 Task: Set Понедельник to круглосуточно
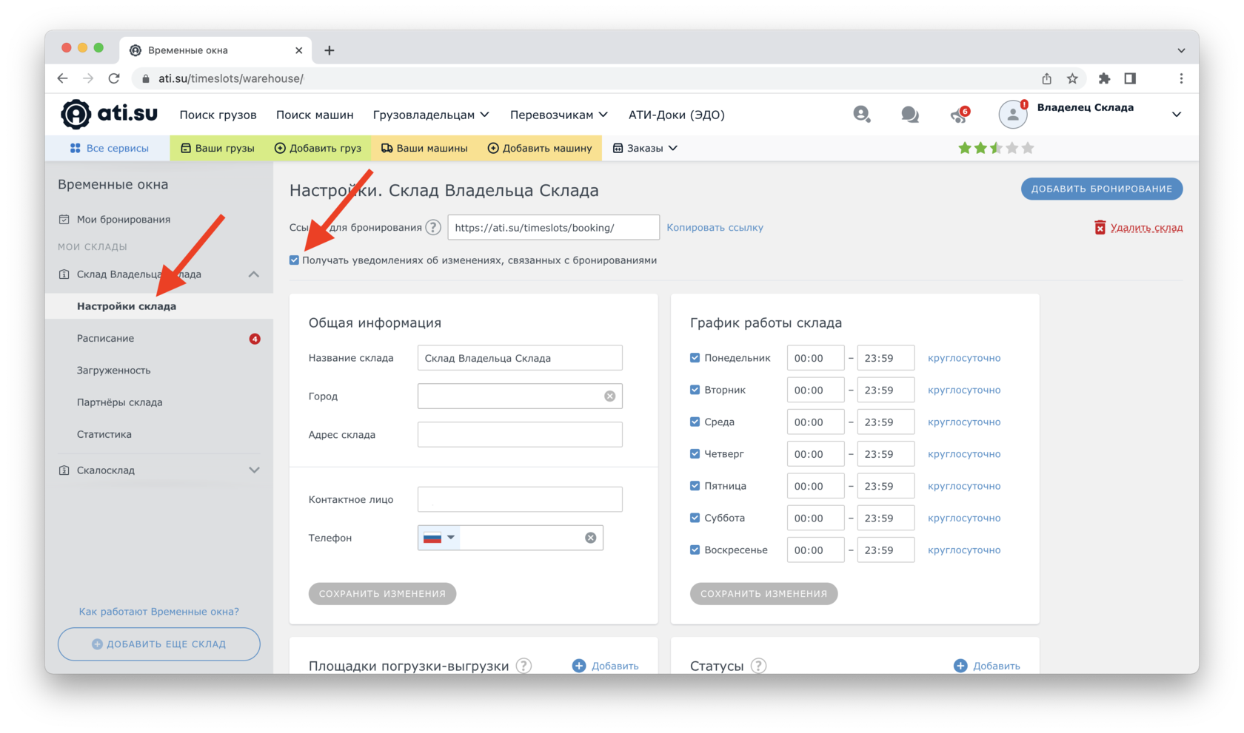[964, 358]
